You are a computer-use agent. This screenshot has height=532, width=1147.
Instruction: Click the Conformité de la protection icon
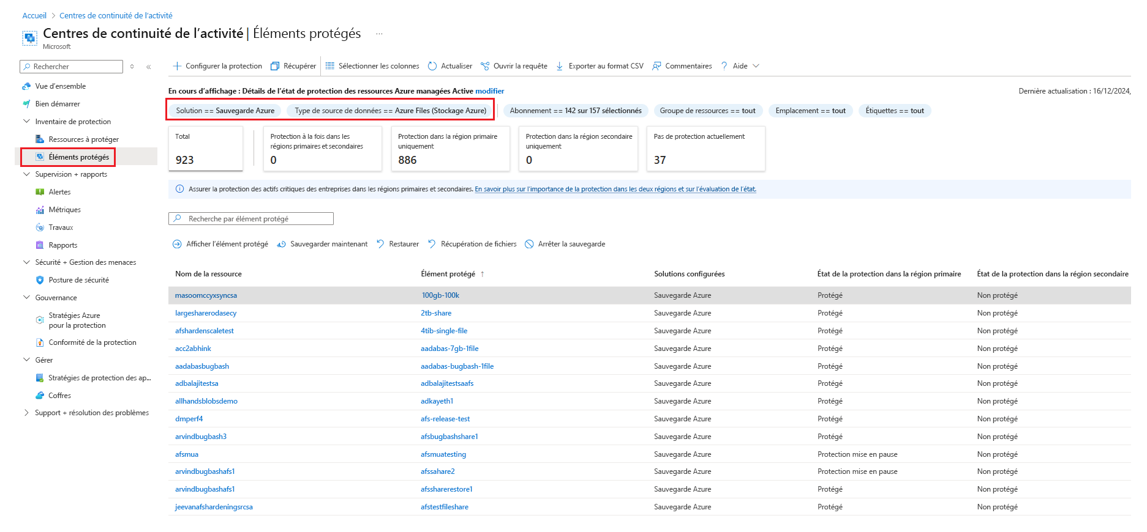40,342
